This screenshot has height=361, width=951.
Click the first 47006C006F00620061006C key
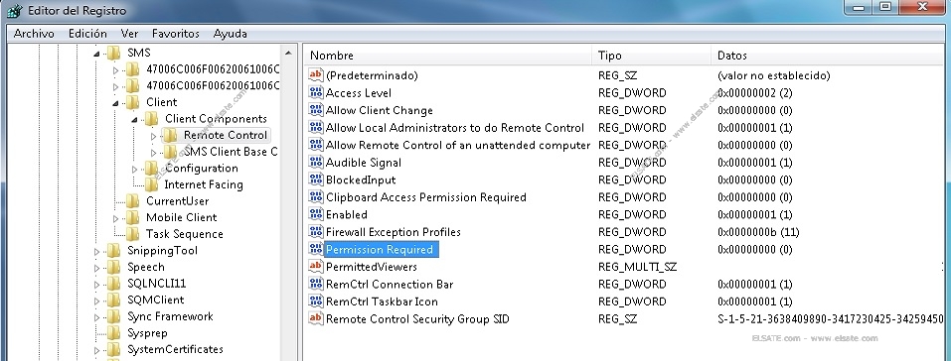click(x=213, y=69)
